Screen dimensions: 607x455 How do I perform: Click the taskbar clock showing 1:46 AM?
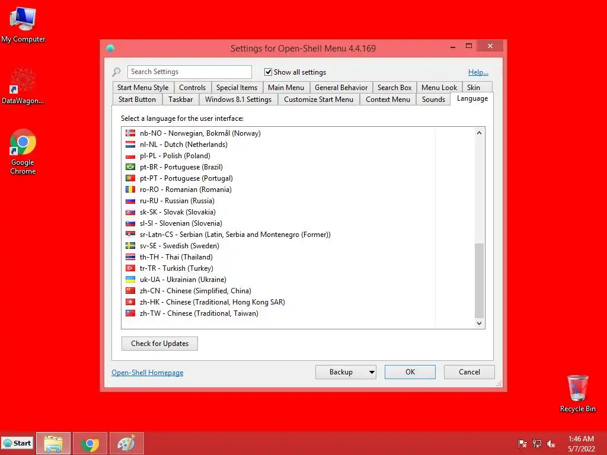[x=581, y=444]
